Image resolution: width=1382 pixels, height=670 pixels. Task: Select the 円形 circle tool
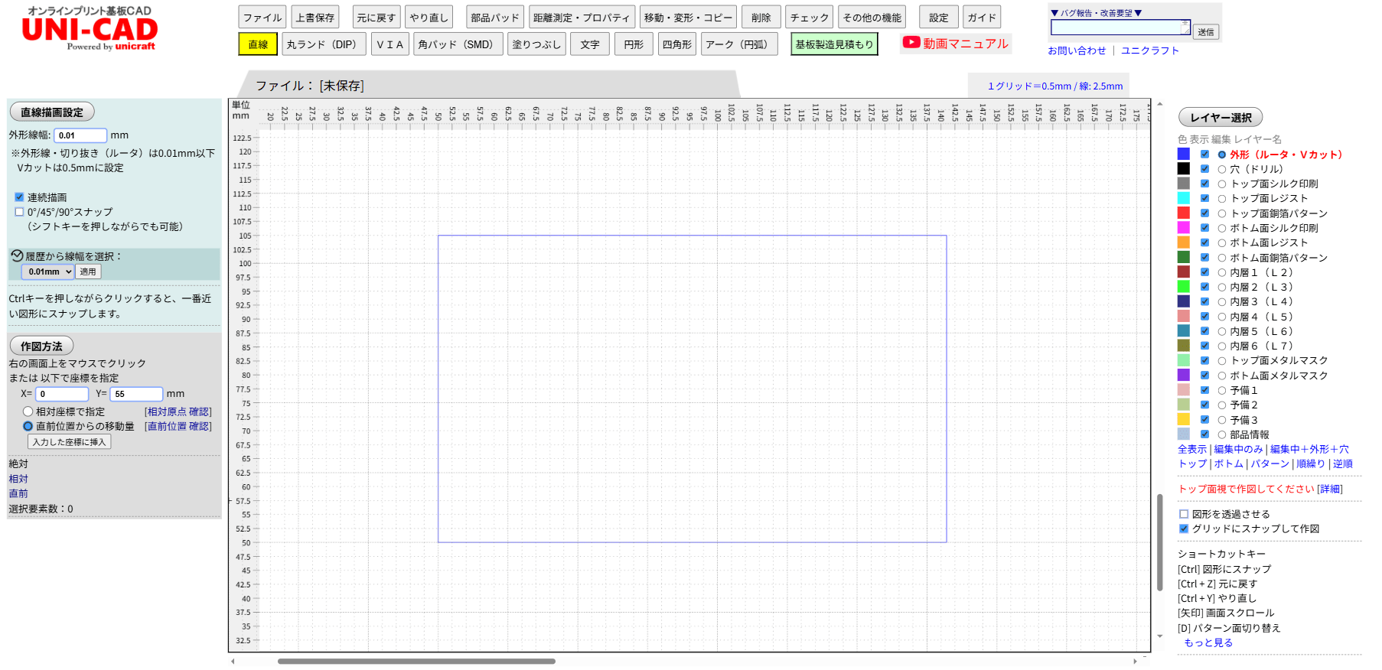[x=633, y=44]
